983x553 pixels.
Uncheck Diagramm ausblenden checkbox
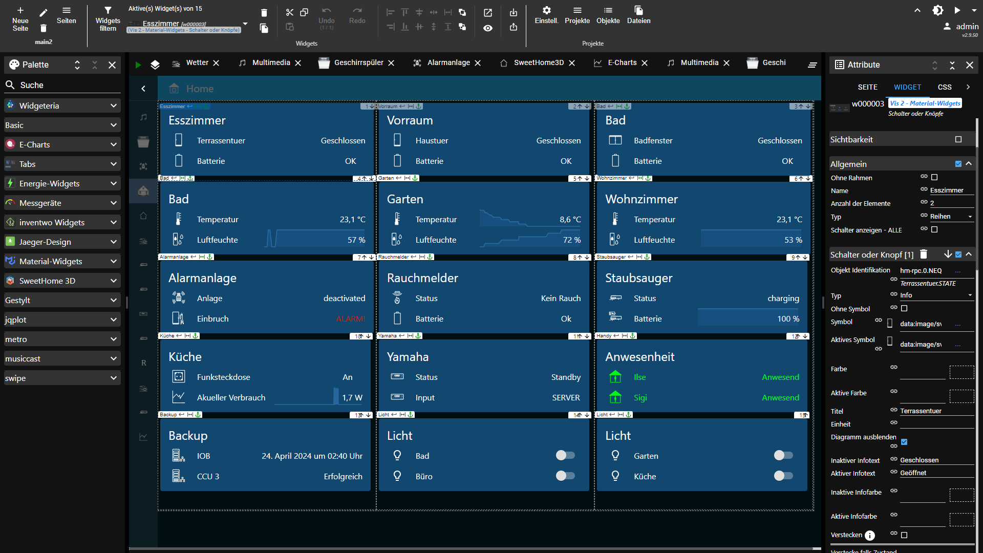click(x=904, y=442)
